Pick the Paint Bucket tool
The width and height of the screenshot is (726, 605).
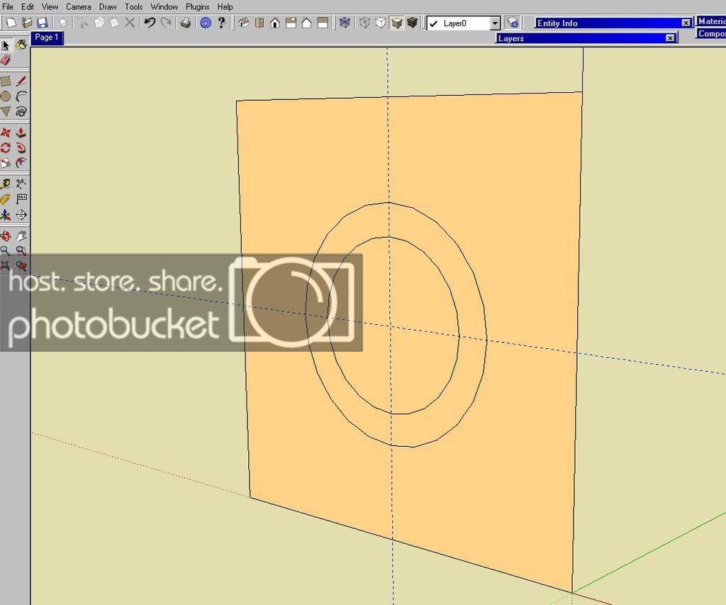tap(21, 45)
